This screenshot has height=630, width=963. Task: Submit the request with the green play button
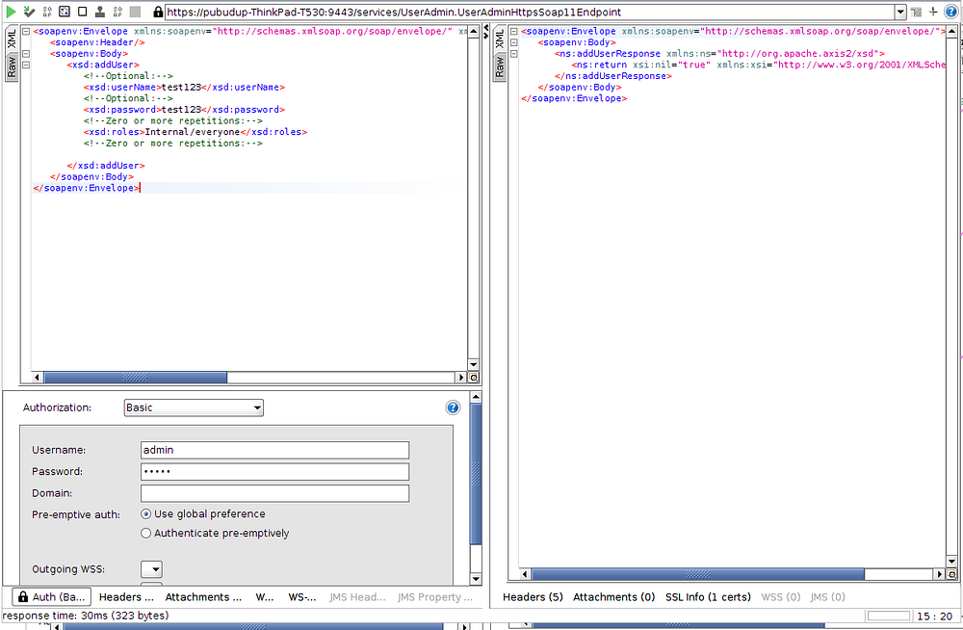click(x=11, y=11)
